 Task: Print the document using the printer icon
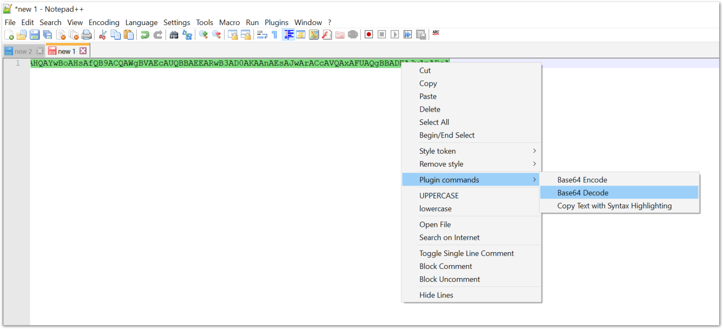[87, 34]
